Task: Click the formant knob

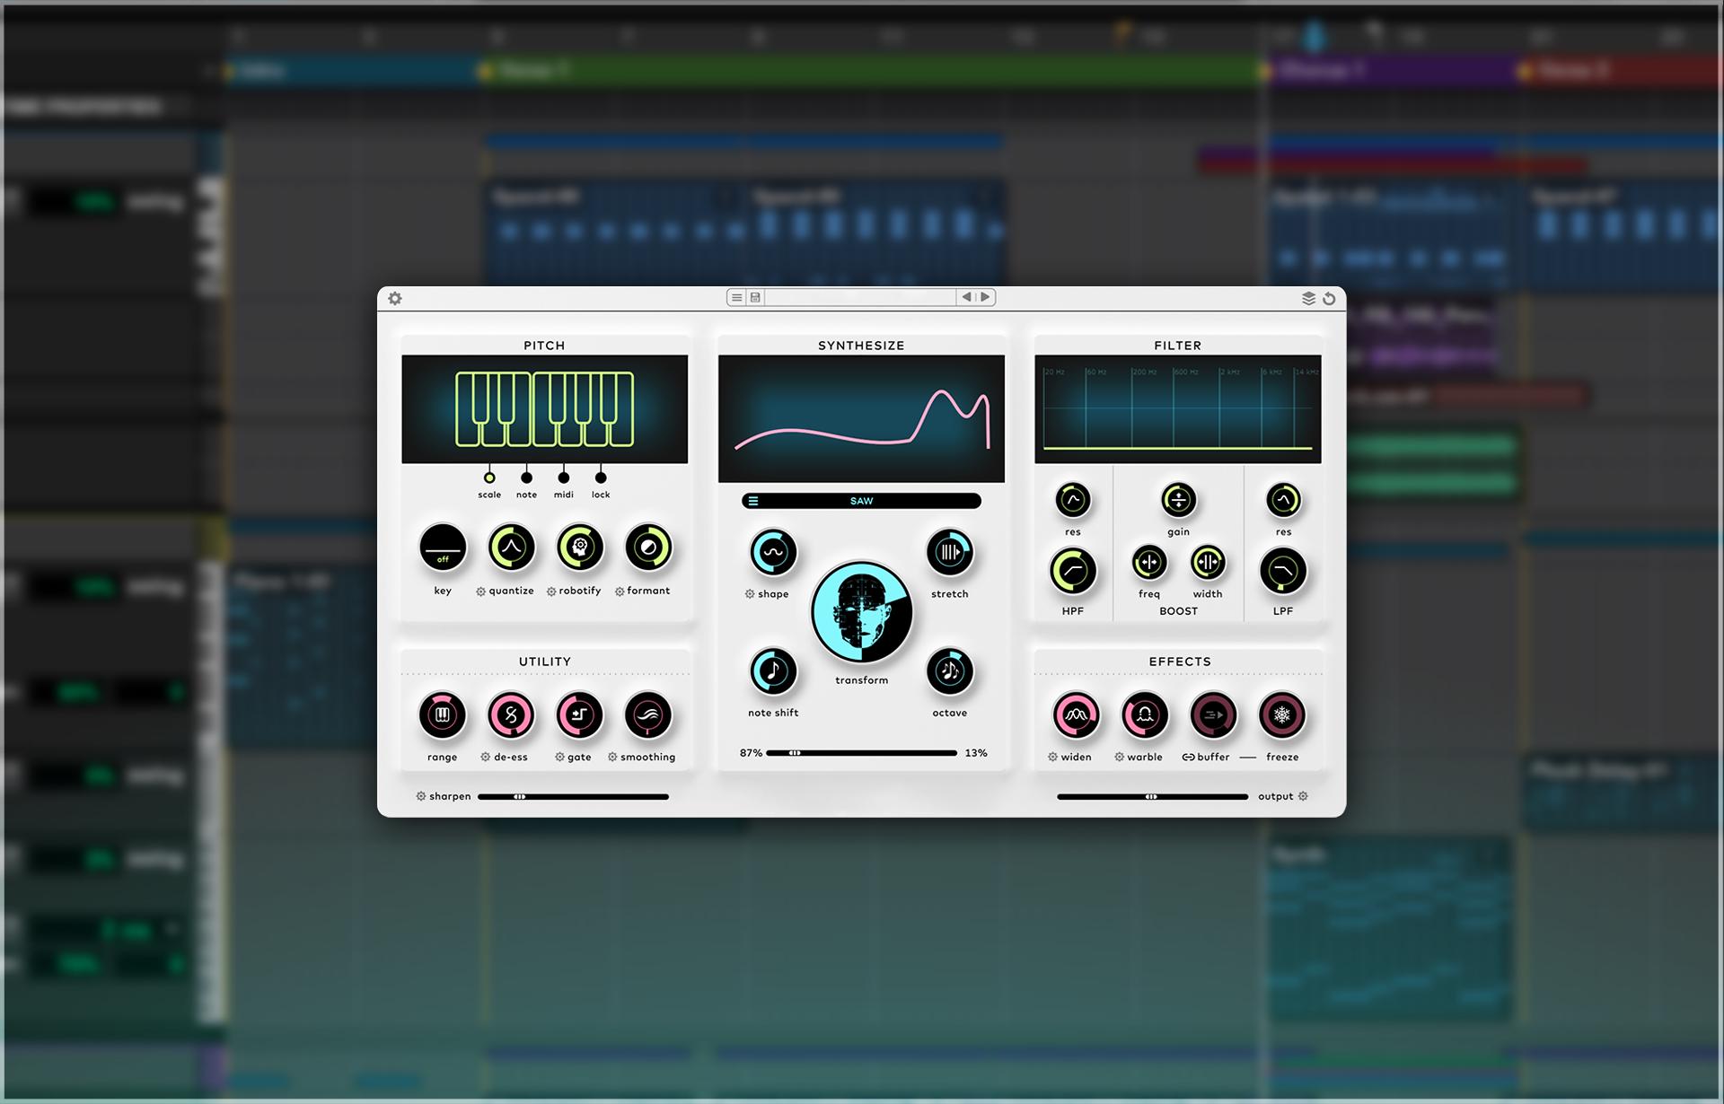Action: [648, 548]
